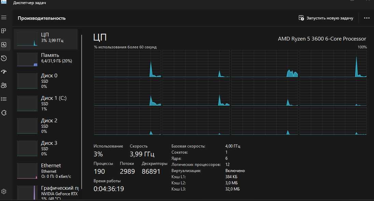374x201 pixels.
Task: Click the Логических процессоров label
Action: click(x=196, y=165)
